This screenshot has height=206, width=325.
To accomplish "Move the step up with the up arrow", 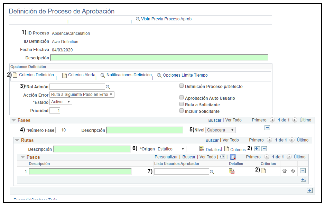I will tap(285, 171).
